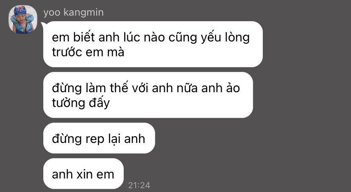Click the word "biết" in first message
This screenshot has height=192, width=351.
[84, 37]
